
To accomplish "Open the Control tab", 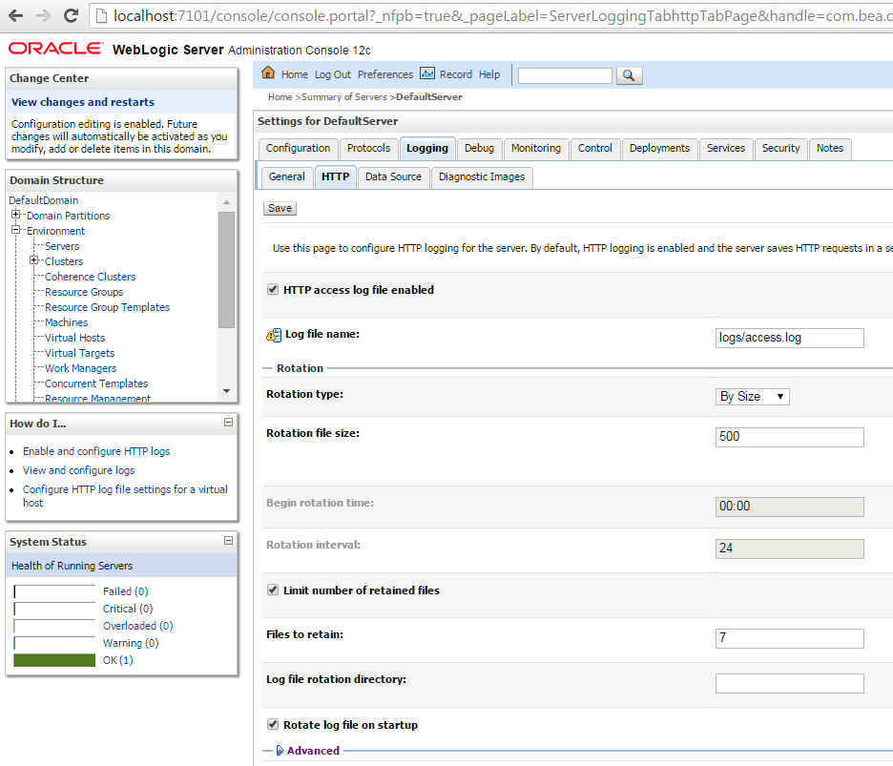I will [594, 148].
